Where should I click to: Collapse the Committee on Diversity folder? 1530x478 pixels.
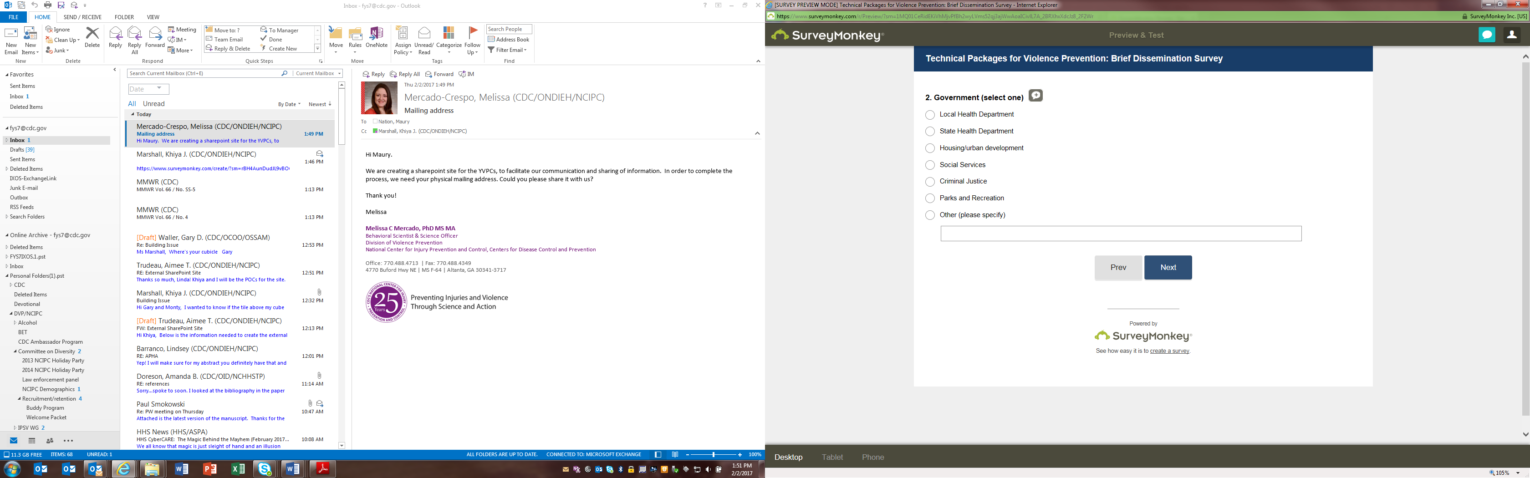[x=15, y=351]
